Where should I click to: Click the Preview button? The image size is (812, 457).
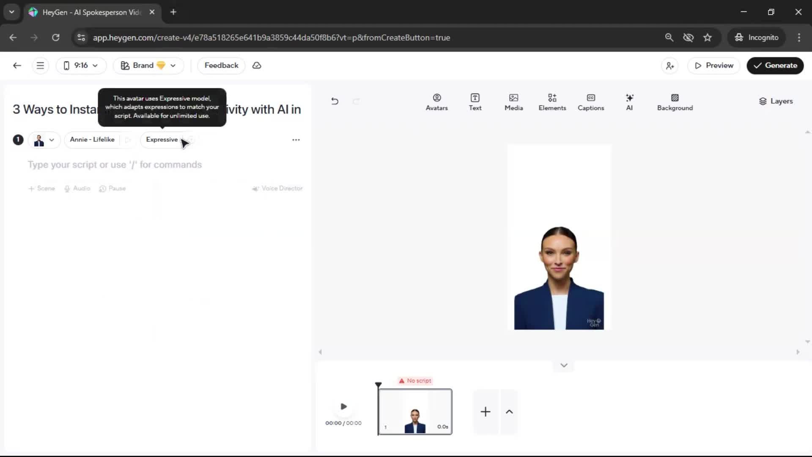713,66
